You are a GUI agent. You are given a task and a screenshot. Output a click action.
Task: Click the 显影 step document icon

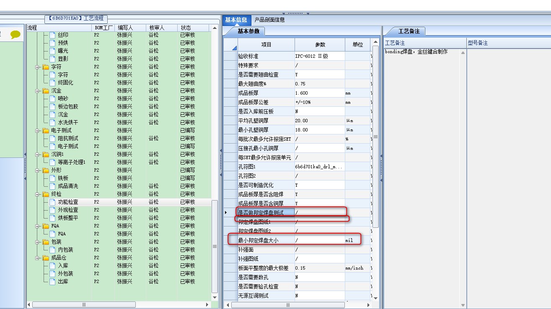52,59
